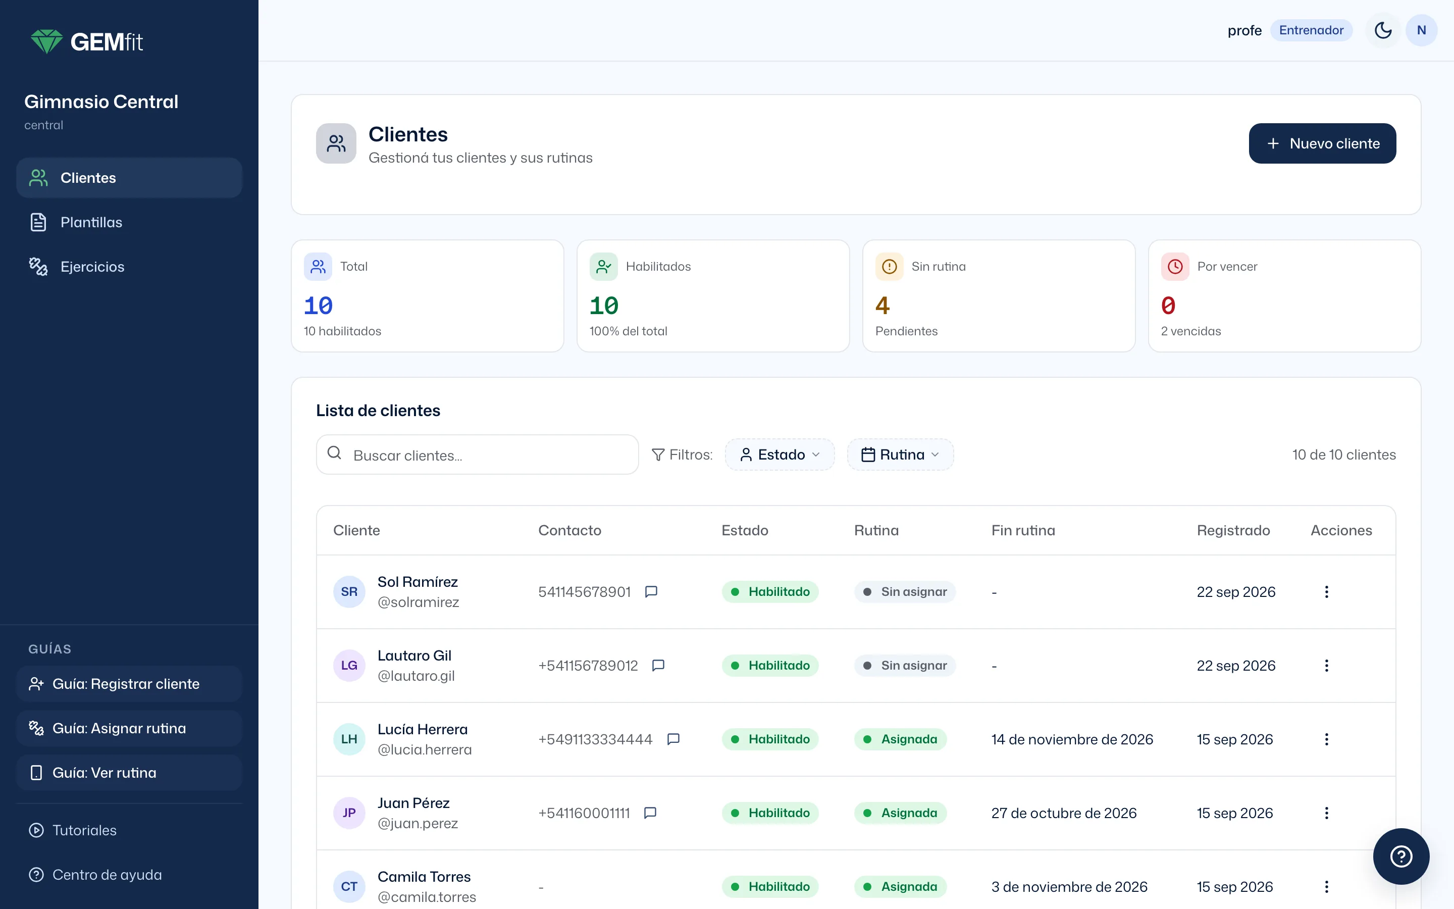Screen dimensions: 1454x909
Task: Open message icon for Juan Pérez
Action: (649, 813)
